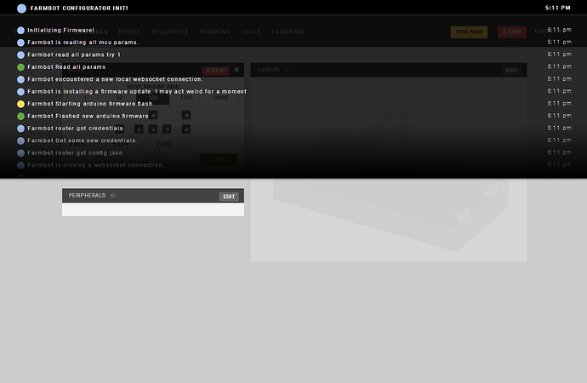
Task: Open the FARMWARE navigation tab
Action: 288,32
